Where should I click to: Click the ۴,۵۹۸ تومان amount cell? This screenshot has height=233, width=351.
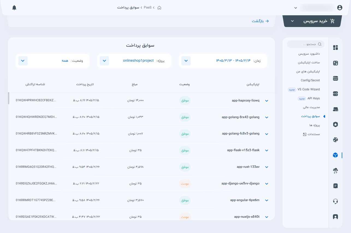135,167
